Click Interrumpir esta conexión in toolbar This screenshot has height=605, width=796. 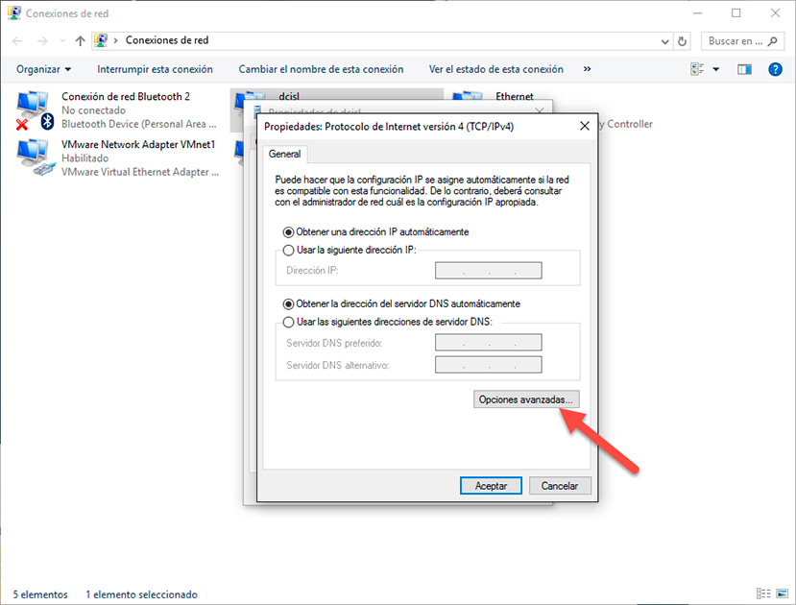(155, 69)
